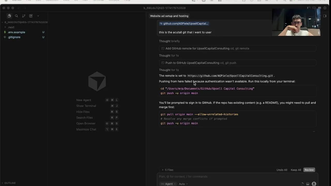
Task: Select the 'Website ad setup and hosting' tab
Action: click(x=169, y=16)
